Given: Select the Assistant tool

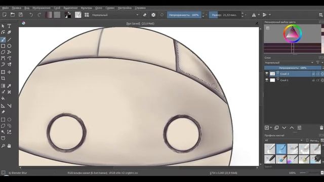Looking at the screenshot, I should (3, 106).
